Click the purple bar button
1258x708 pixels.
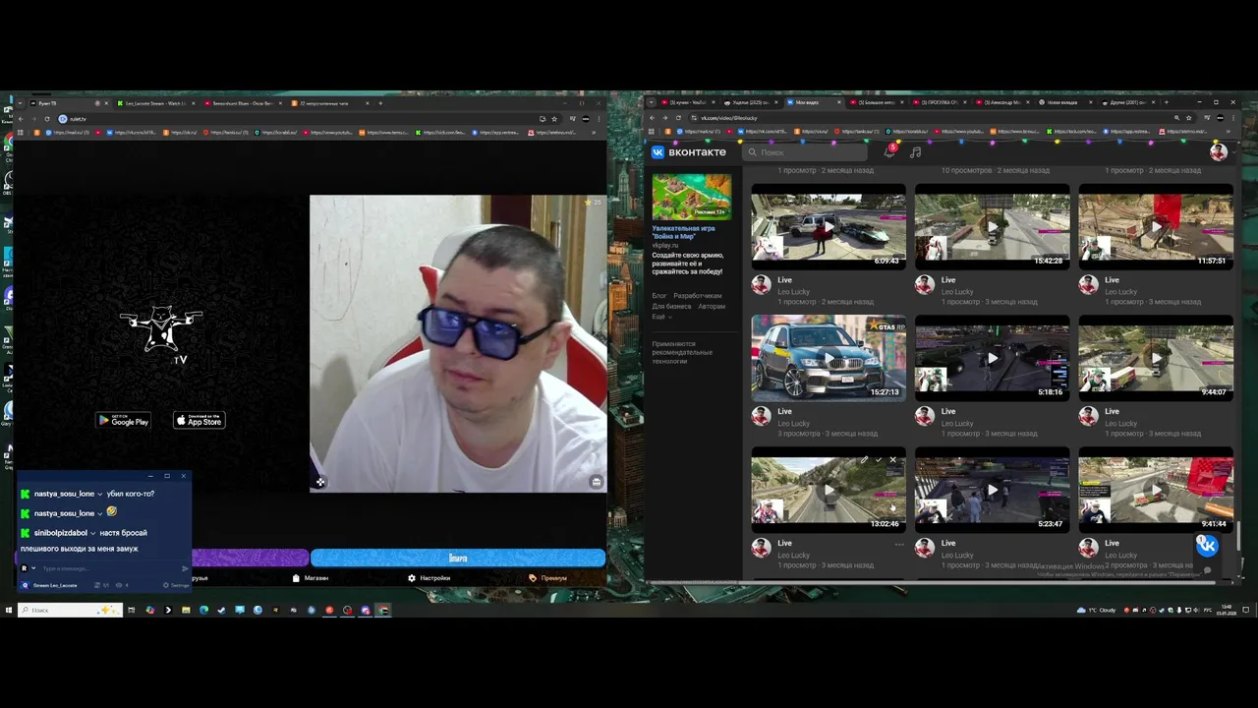pos(250,558)
